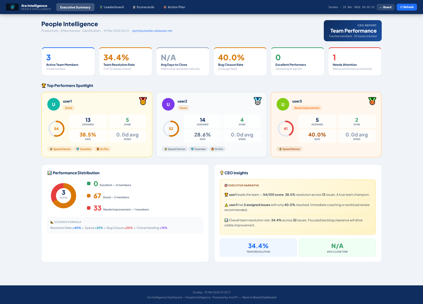Click the Performance Distribution chart icon
423x304 pixels.
click(x=50, y=173)
